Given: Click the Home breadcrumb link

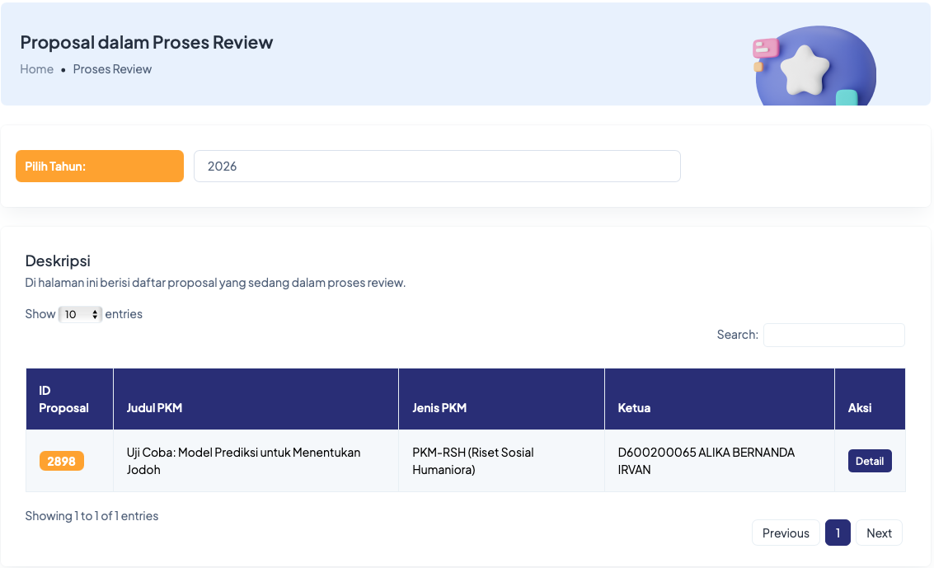Looking at the screenshot, I should click(x=37, y=69).
